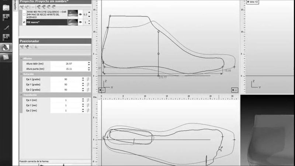This screenshot has height=166, width=295.
Task: Click the minus icon in project toolbar
Action: pos(33,7)
